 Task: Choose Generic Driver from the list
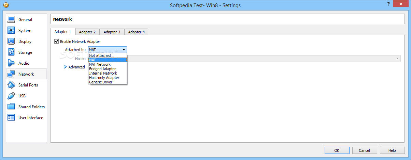click(108, 82)
